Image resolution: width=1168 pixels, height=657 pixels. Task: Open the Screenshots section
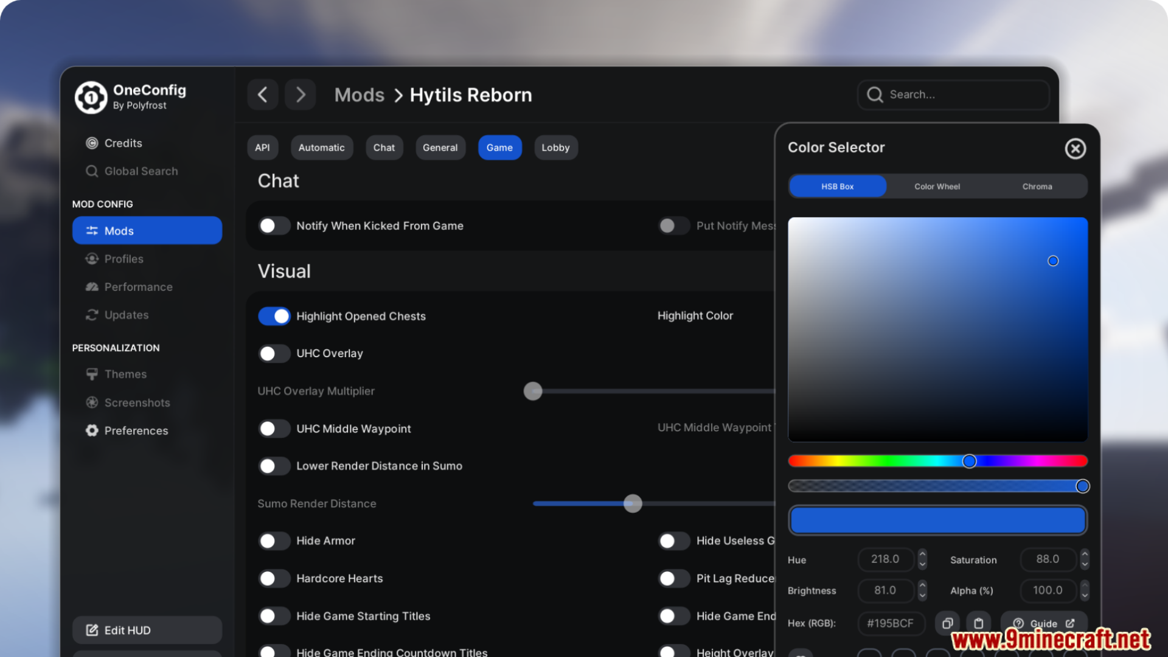point(128,403)
